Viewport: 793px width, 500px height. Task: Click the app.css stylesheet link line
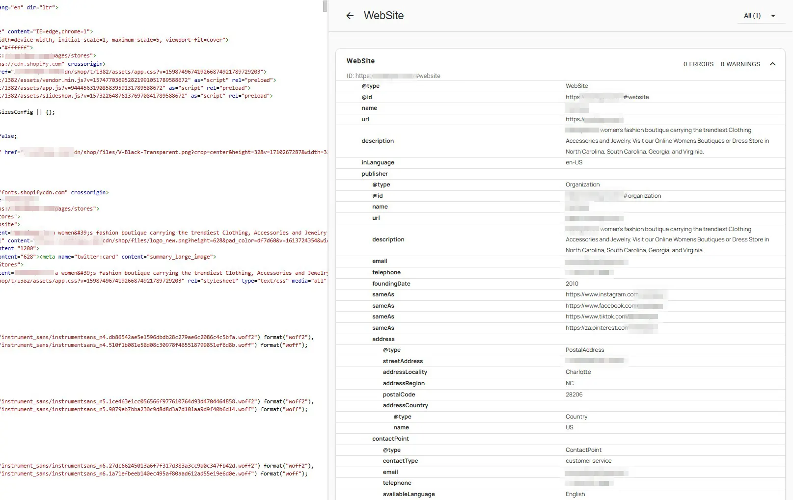(164, 281)
